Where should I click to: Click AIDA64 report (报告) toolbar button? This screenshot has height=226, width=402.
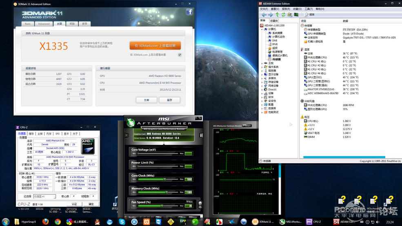click(309, 15)
